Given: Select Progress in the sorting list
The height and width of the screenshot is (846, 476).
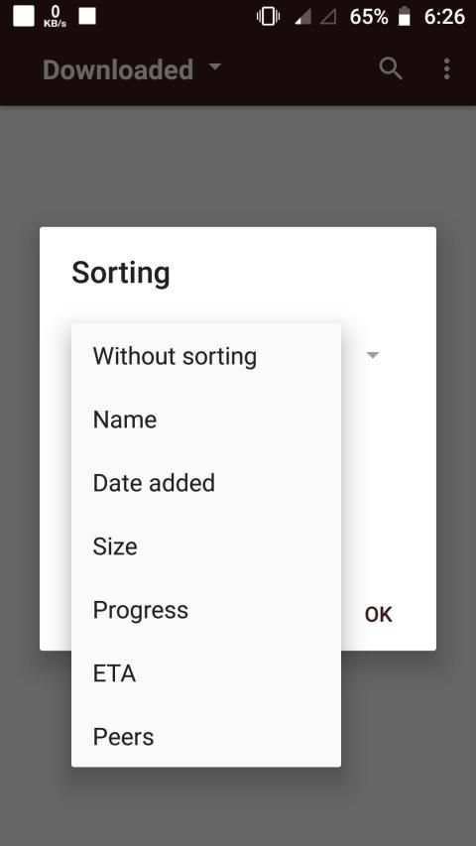Looking at the screenshot, I should tap(205, 610).
